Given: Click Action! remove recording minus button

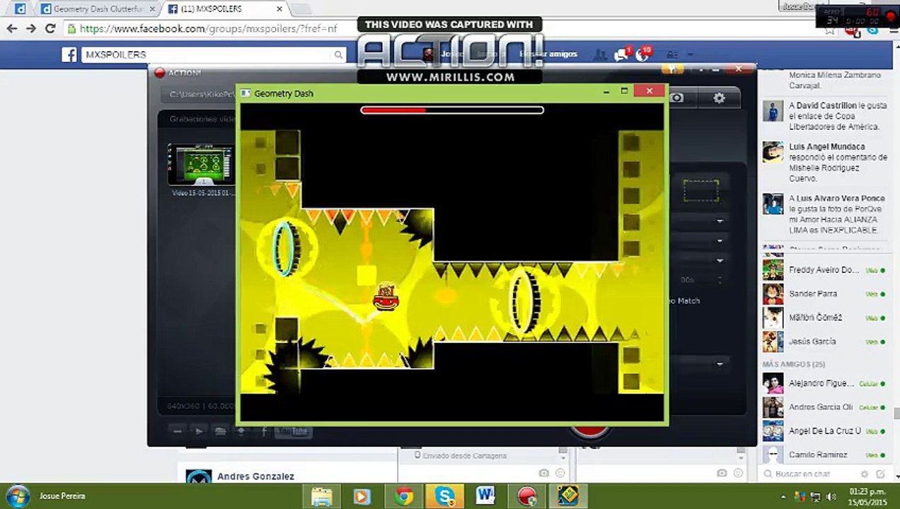Looking at the screenshot, I should pyautogui.click(x=178, y=431).
